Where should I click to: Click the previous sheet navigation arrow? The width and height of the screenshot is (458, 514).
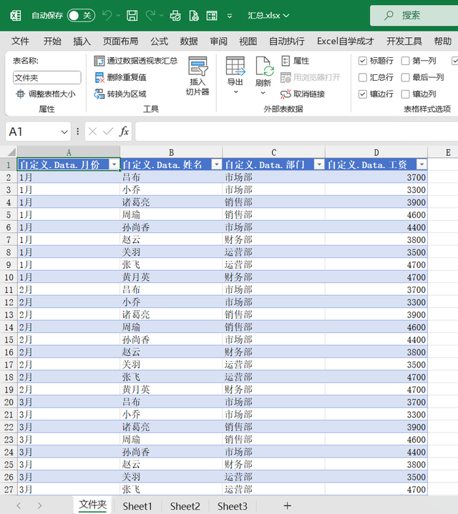coord(19,506)
